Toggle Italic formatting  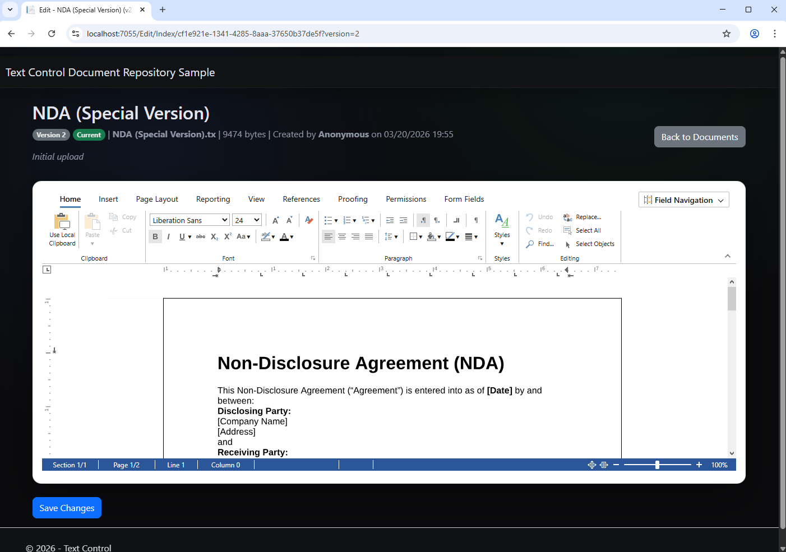[168, 237]
